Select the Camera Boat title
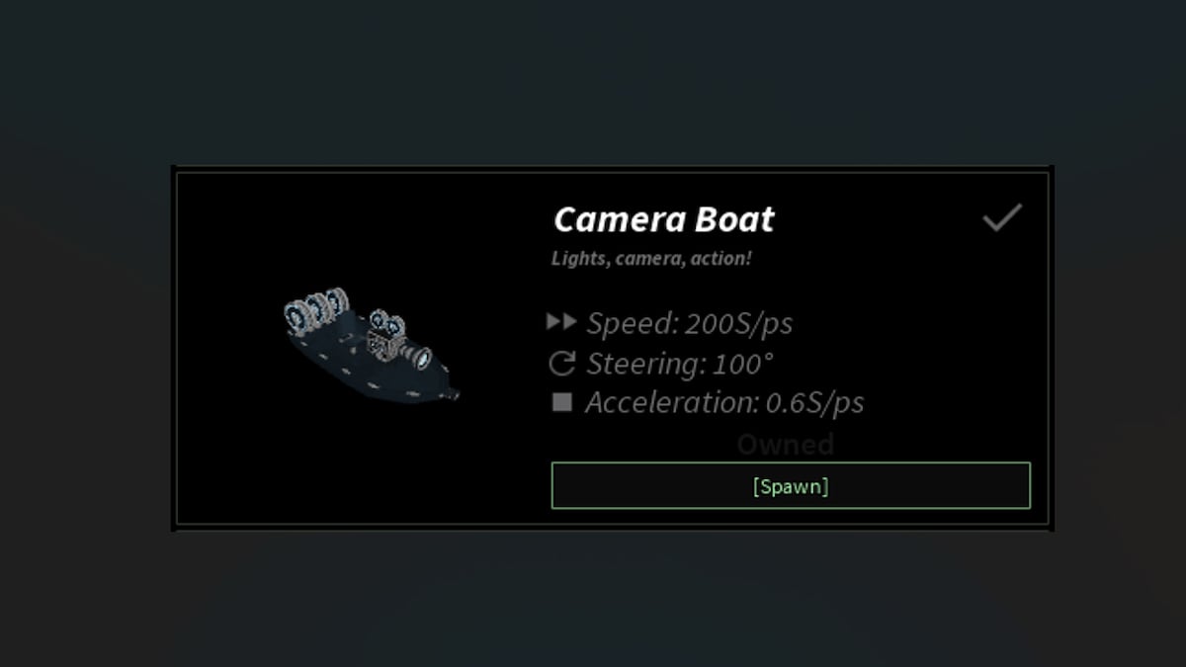 (663, 219)
